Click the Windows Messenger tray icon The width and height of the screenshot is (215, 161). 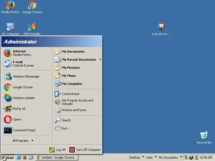[x=196, y=158]
